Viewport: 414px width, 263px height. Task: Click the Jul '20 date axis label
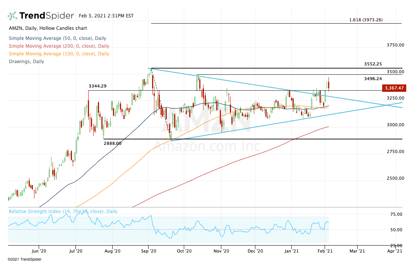coord(75,251)
